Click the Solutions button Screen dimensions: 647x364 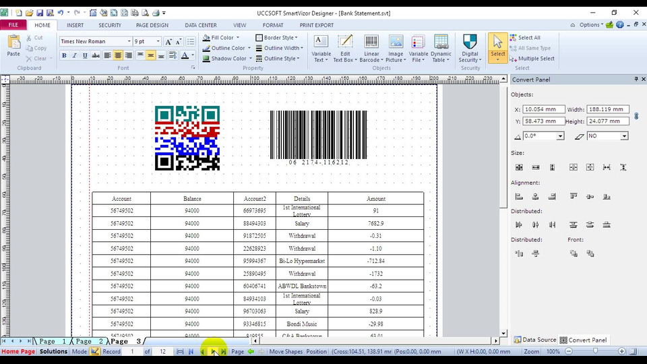pyautogui.click(x=53, y=352)
